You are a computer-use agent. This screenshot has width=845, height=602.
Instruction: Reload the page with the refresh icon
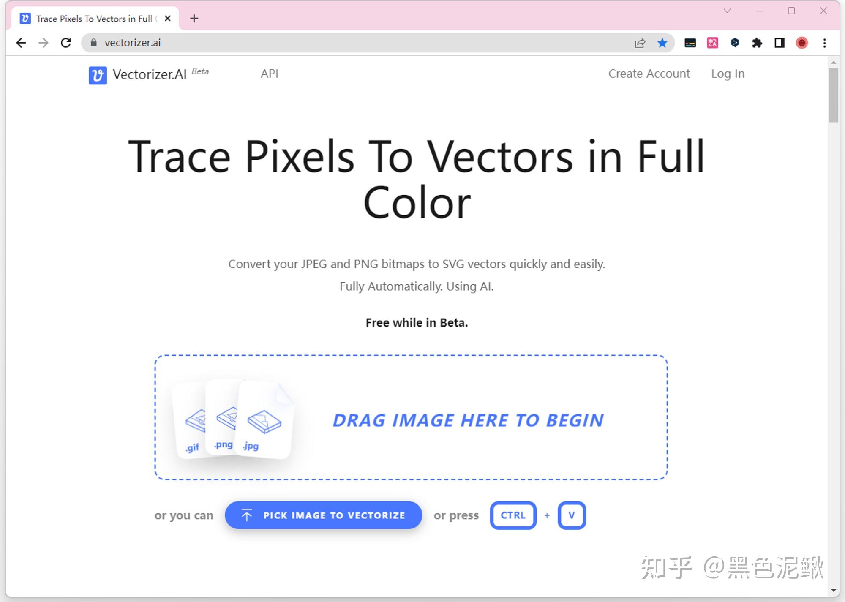point(66,43)
